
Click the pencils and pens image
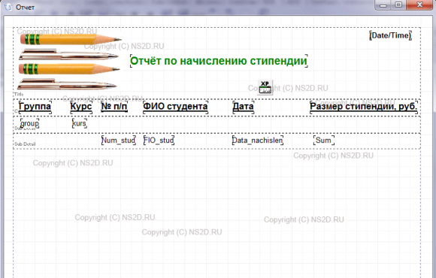click(69, 62)
